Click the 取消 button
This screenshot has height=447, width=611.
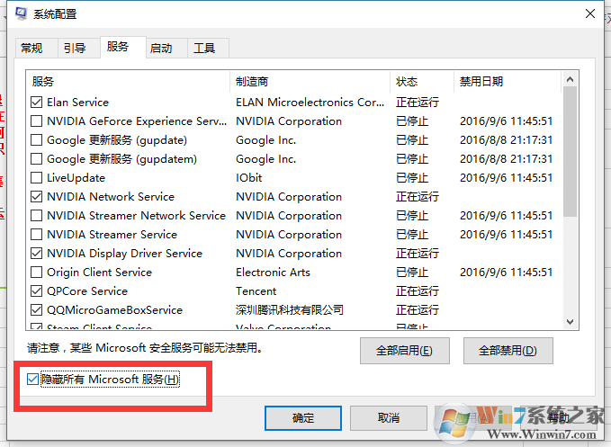[388, 417]
